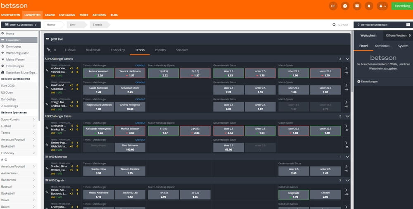This screenshot has width=413, height=209.
Task: Select the Wettschein tab
Action: pyautogui.click(x=368, y=35)
